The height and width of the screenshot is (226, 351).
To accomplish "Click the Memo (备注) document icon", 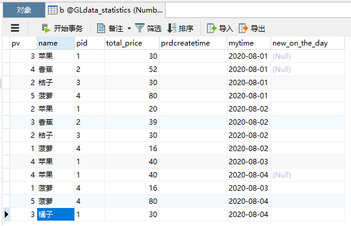I will pyautogui.click(x=101, y=28).
